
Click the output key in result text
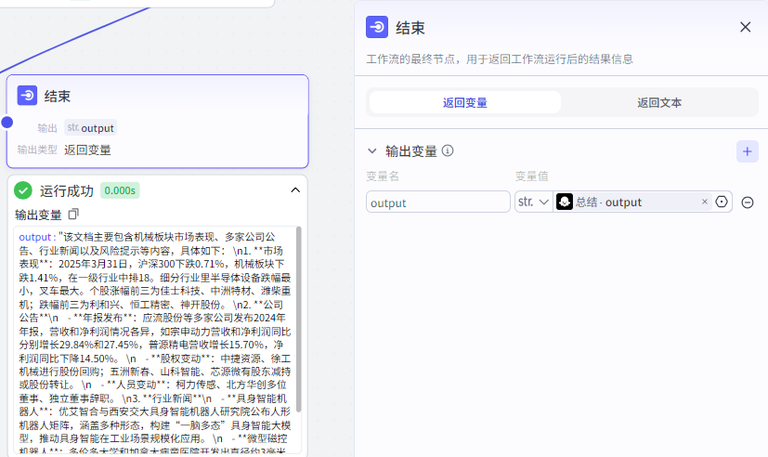[x=34, y=237]
